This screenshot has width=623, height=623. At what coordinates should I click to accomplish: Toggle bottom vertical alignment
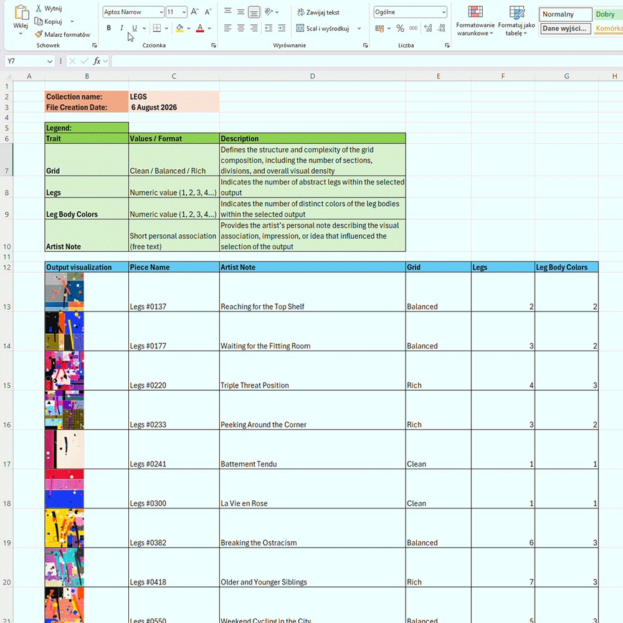[254, 12]
